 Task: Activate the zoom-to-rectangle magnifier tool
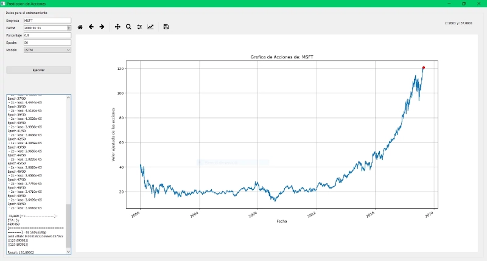point(128,27)
